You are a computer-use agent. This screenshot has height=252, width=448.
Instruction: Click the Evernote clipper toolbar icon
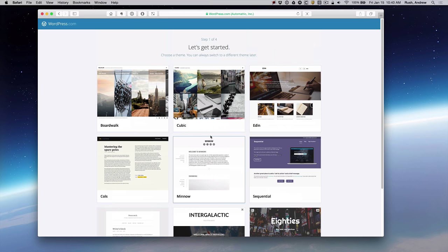tap(121, 14)
